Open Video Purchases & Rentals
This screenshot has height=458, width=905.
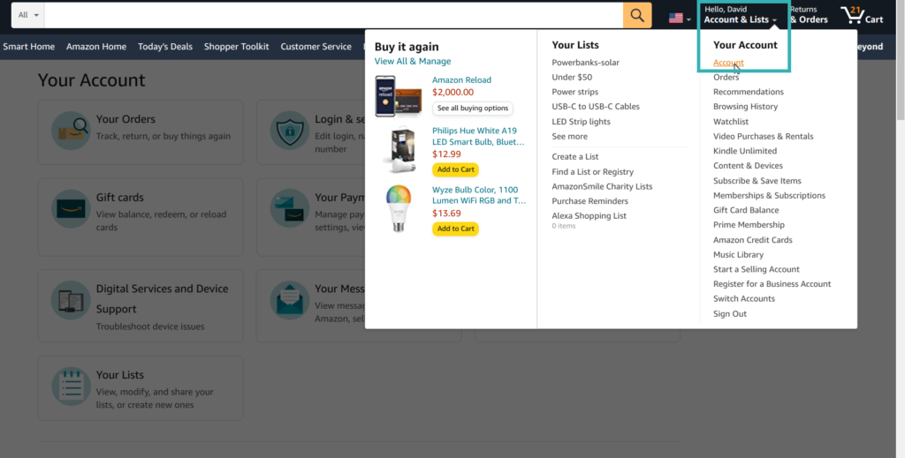[x=763, y=137]
